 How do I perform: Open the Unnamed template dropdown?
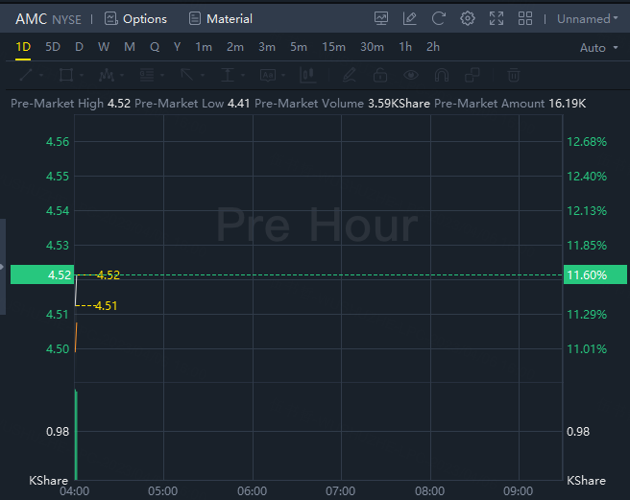588,19
